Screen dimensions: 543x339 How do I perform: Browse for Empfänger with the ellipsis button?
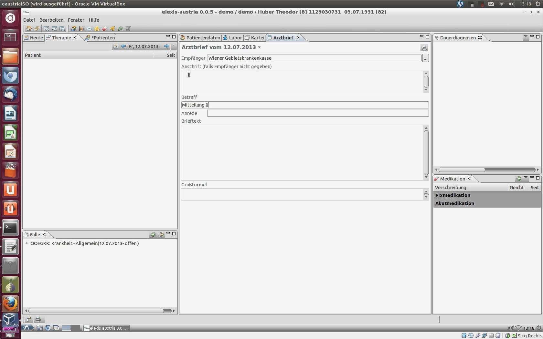[x=425, y=58]
